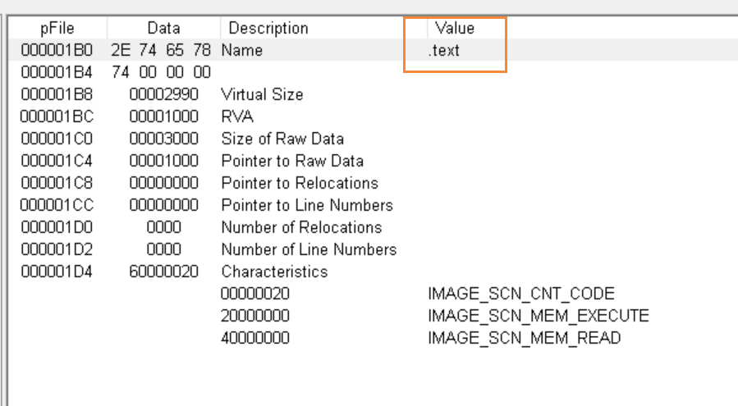Click the IMAGE_SCN_CNT_CODE value
The height and width of the screenshot is (406, 738).
pyautogui.click(x=521, y=294)
